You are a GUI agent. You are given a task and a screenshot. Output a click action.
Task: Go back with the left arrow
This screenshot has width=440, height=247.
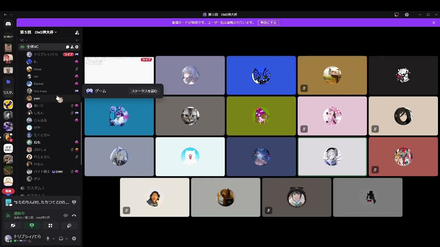[x=5, y=15]
